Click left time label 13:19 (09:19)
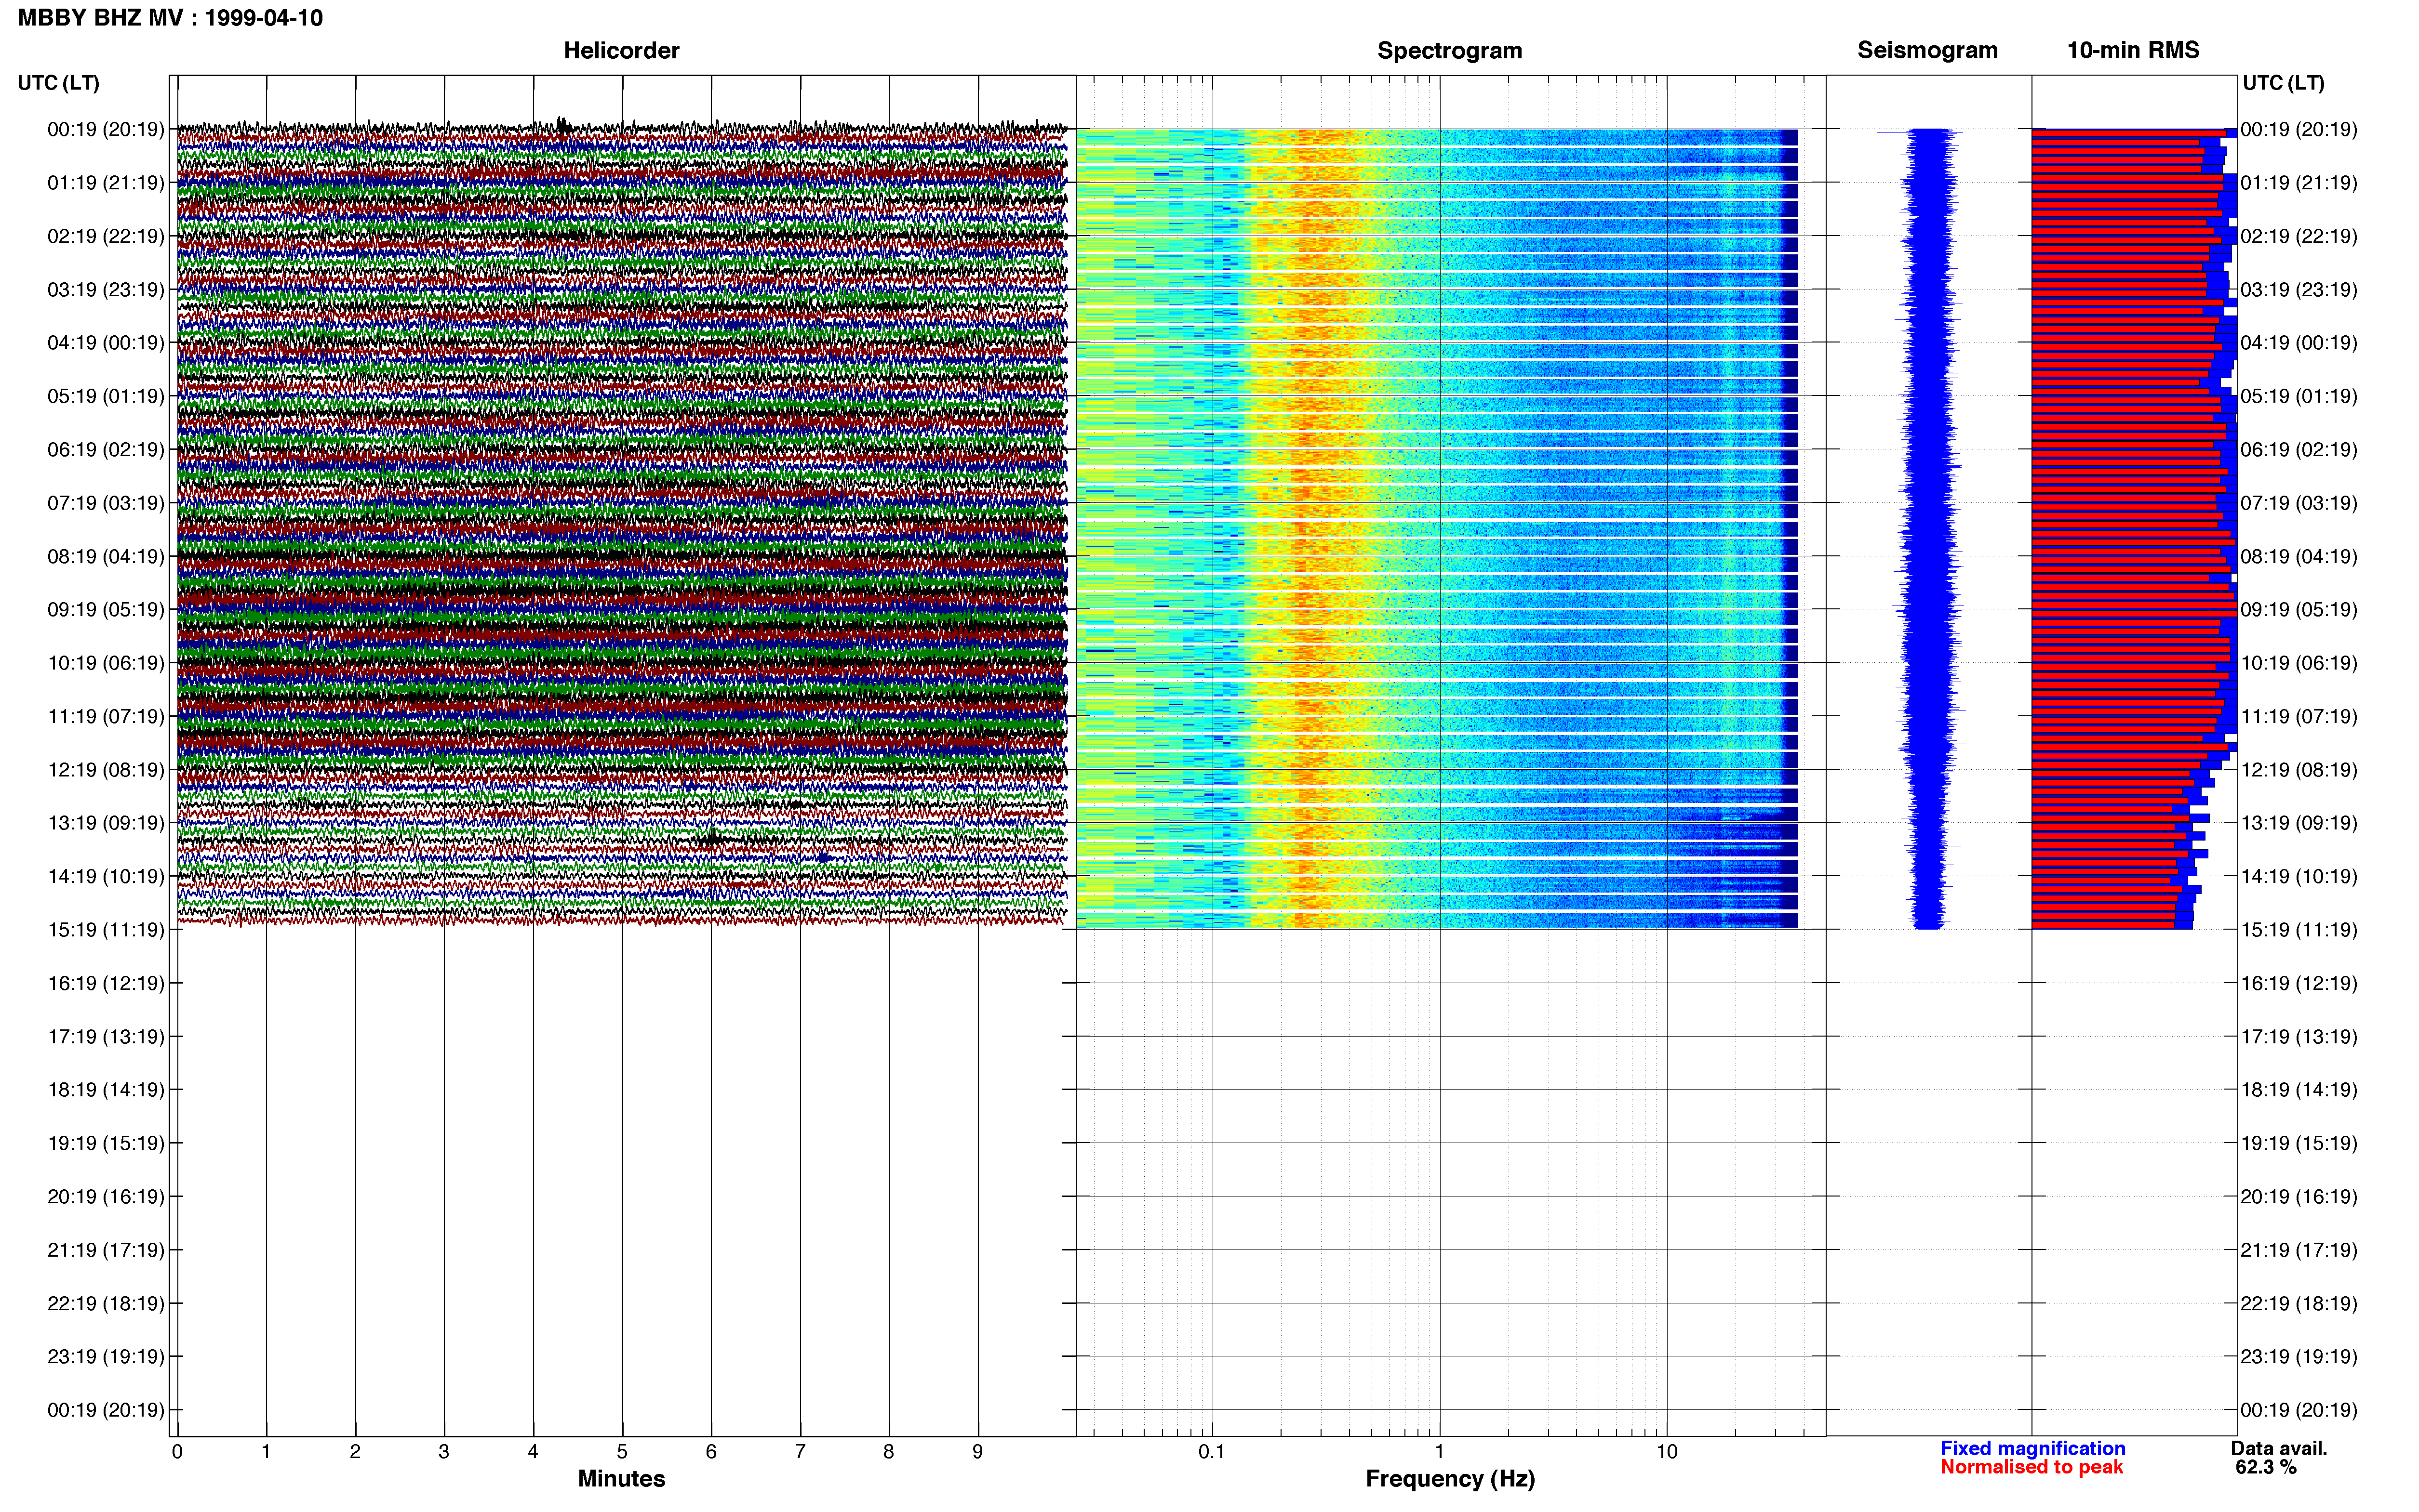The image size is (2419, 1512). [x=106, y=823]
